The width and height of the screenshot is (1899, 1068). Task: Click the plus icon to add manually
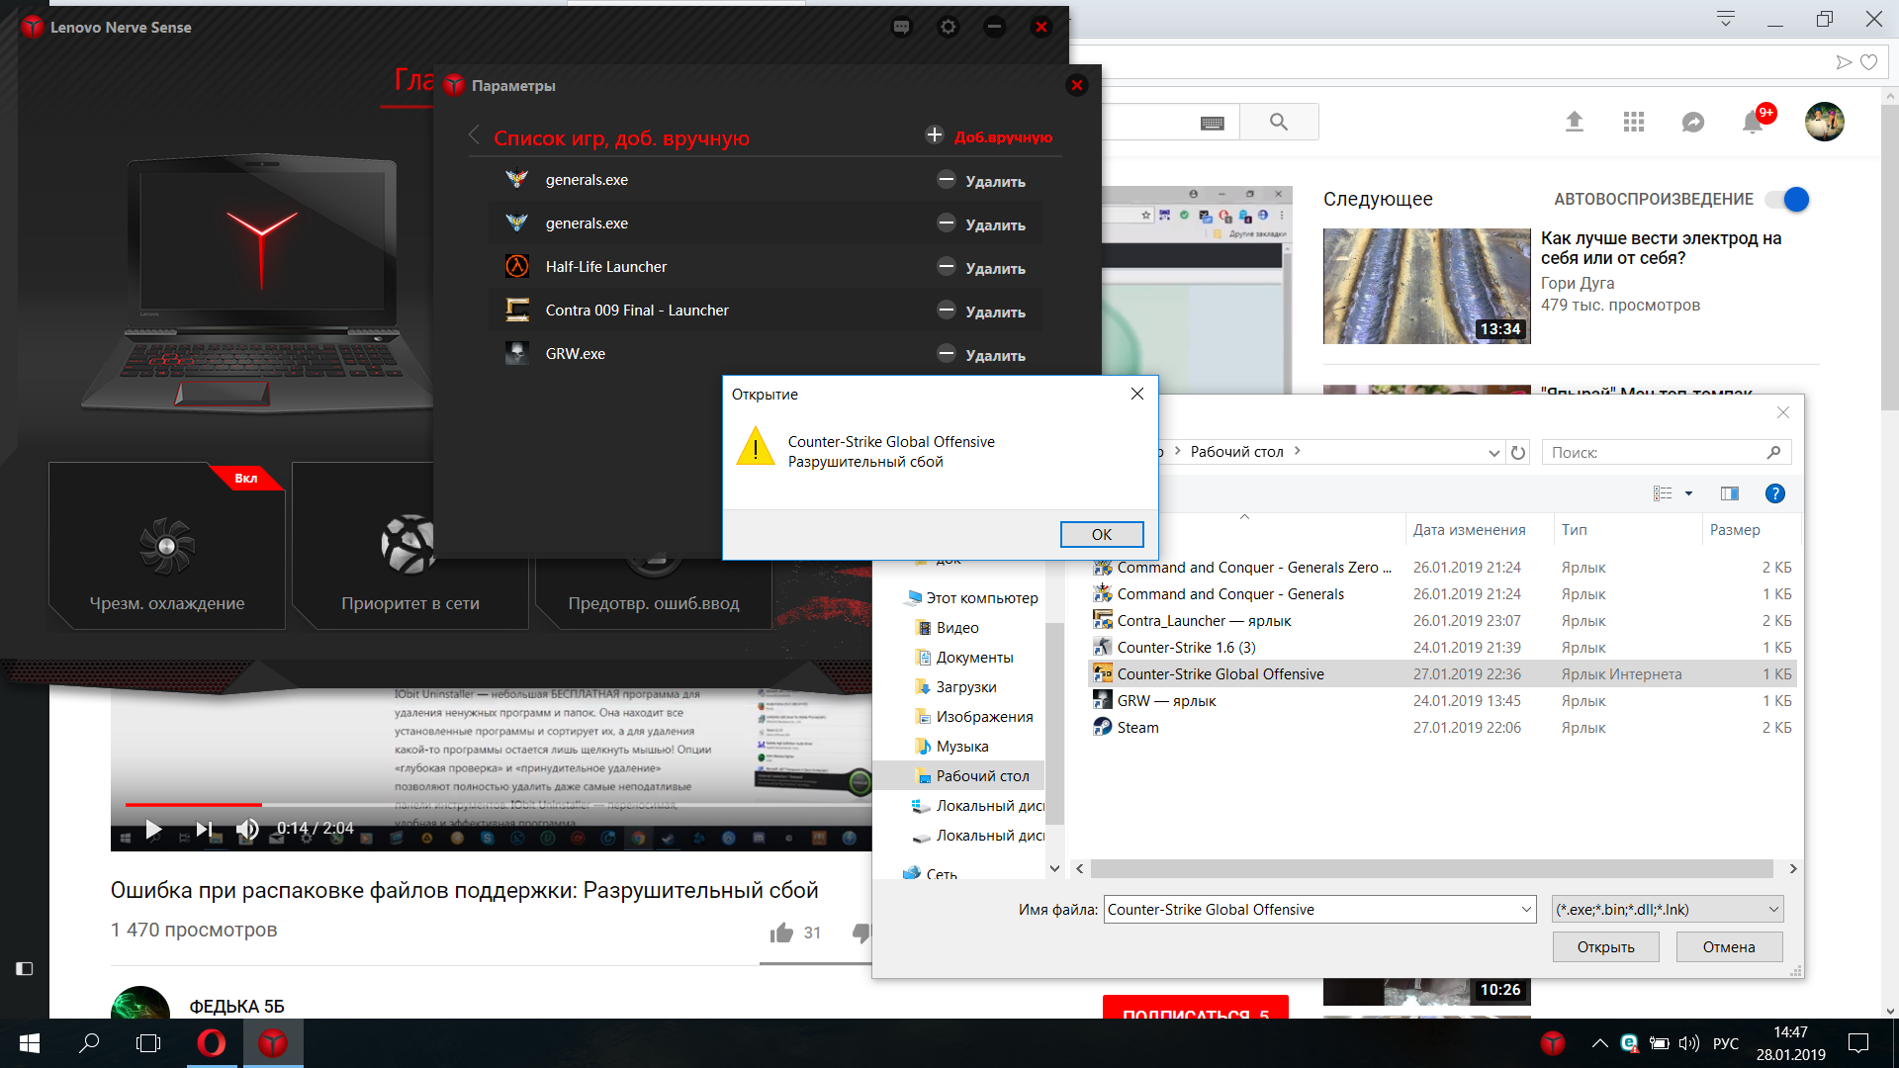pos(934,134)
